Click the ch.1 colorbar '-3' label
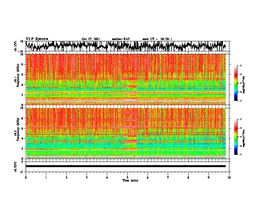This screenshot has width=258, height=199. 240,65
